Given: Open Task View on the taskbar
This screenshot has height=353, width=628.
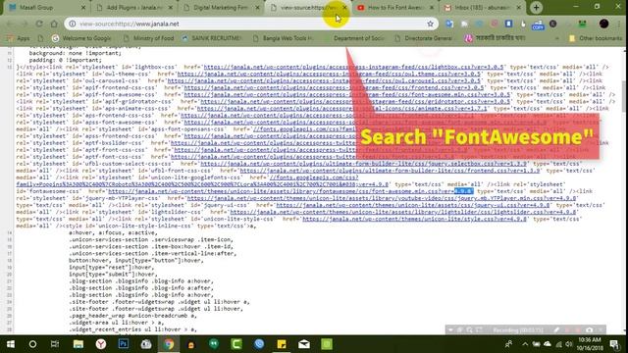Looking at the screenshot, I should click(55, 344).
